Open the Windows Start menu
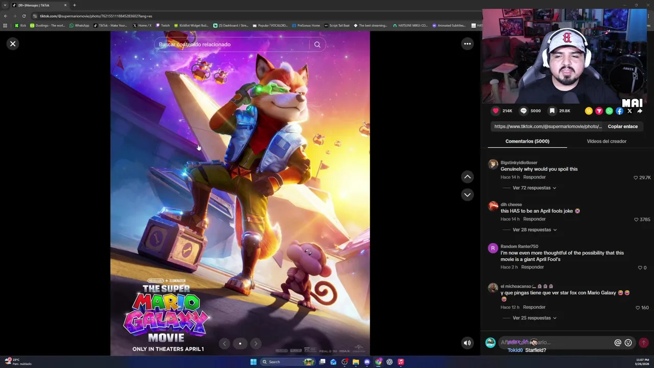The width and height of the screenshot is (654, 368). pyautogui.click(x=253, y=362)
